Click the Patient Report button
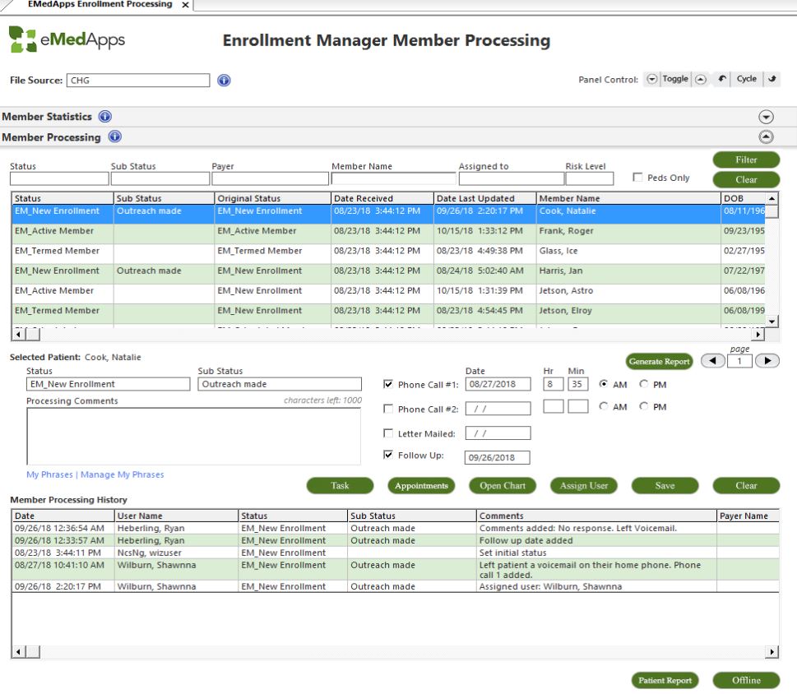This screenshot has width=797, height=694. (x=665, y=680)
